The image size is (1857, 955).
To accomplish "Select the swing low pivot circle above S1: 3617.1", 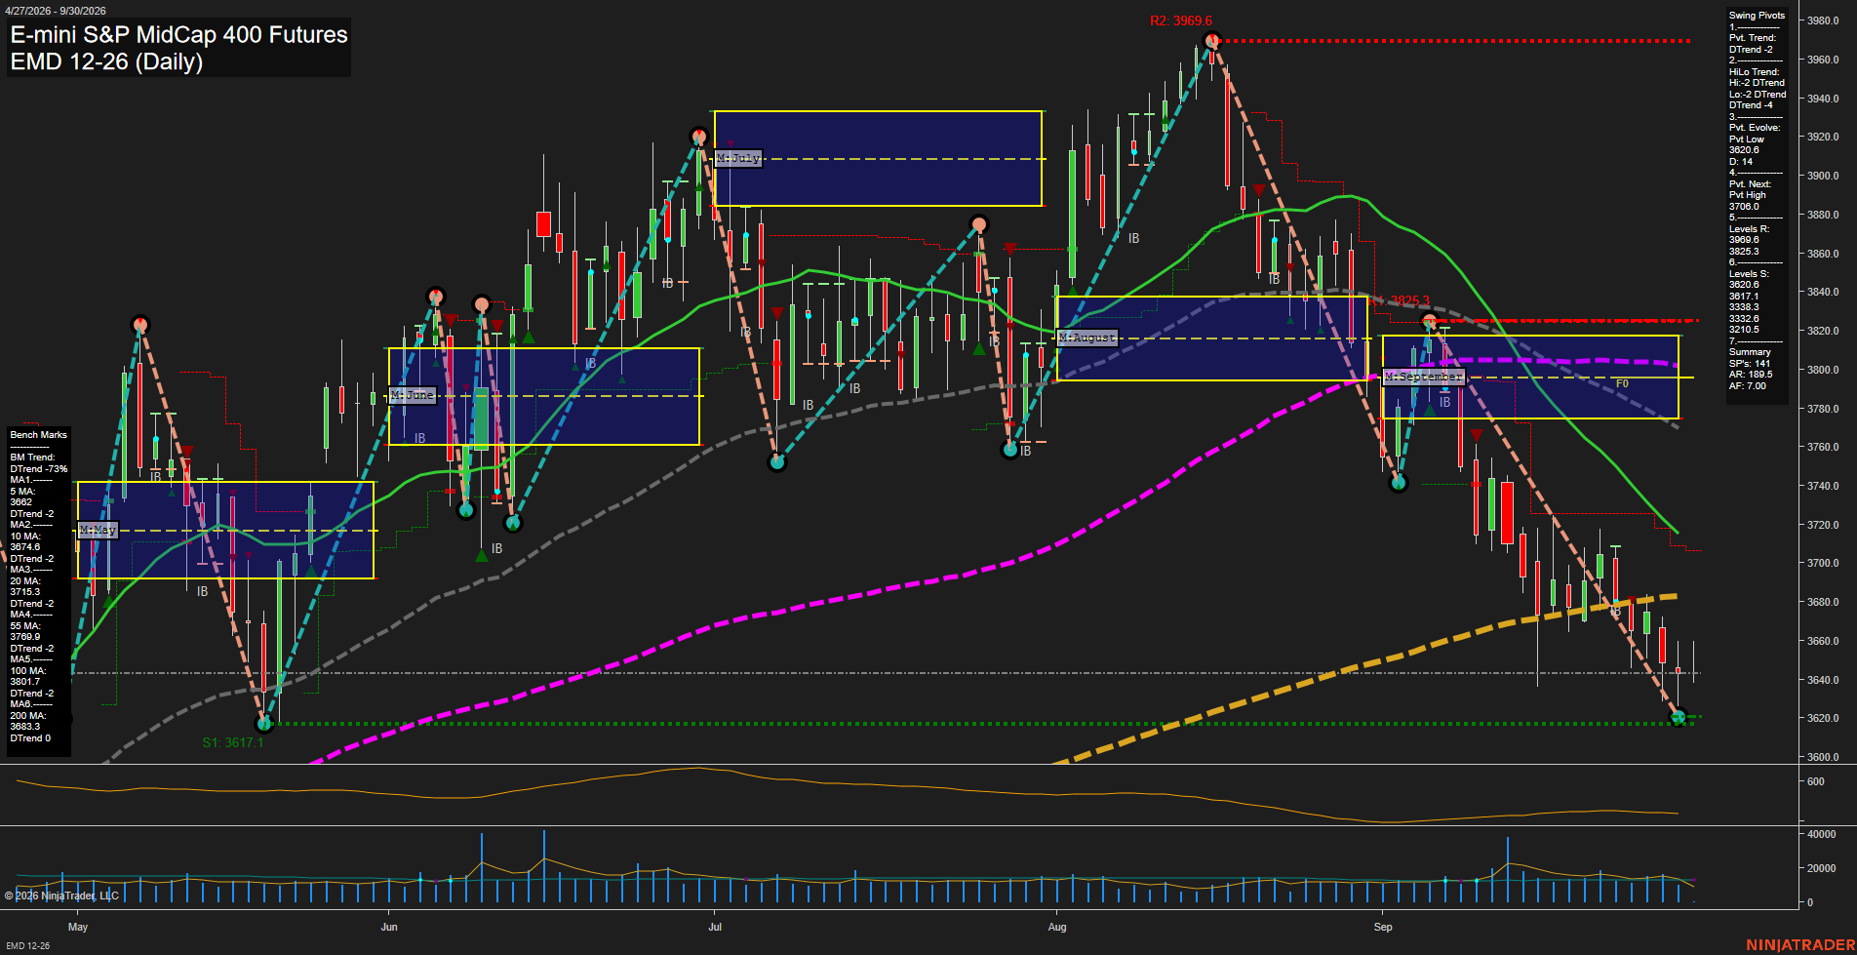I will [263, 723].
